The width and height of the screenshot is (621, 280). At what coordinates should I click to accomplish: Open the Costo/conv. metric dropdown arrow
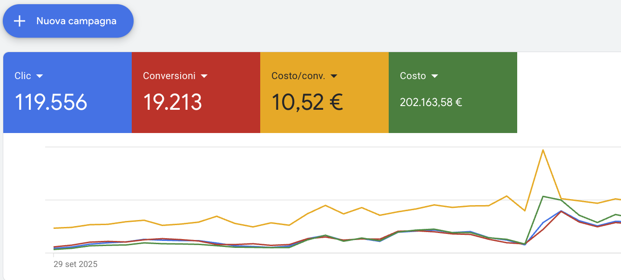coord(334,76)
